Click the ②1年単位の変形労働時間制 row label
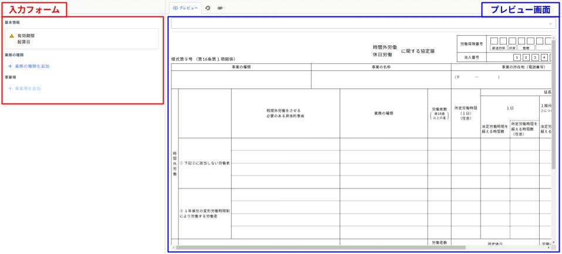The image size is (562, 254). pyautogui.click(x=205, y=214)
